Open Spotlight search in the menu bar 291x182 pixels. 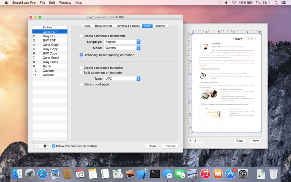coord(276,3)
